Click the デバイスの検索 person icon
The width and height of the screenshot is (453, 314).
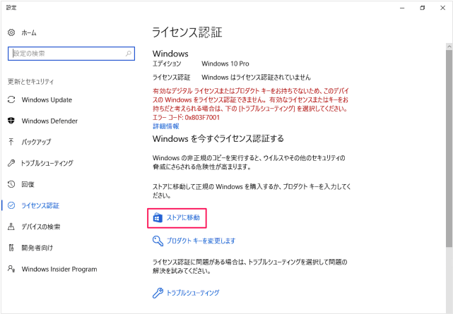tap(11, 227)
